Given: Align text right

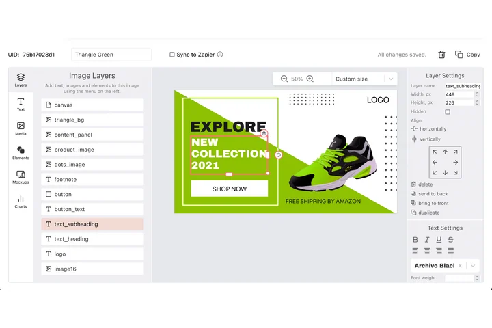Looking at the screenshot, I should [x=439, y=251].
